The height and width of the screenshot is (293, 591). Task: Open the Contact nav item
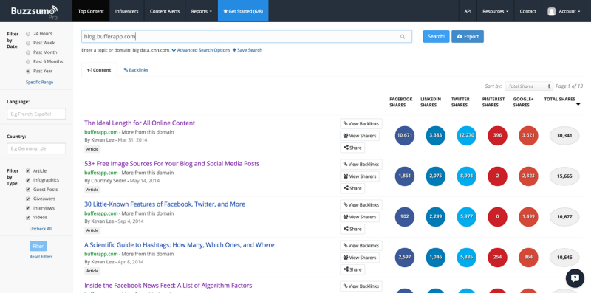[527, 11]
